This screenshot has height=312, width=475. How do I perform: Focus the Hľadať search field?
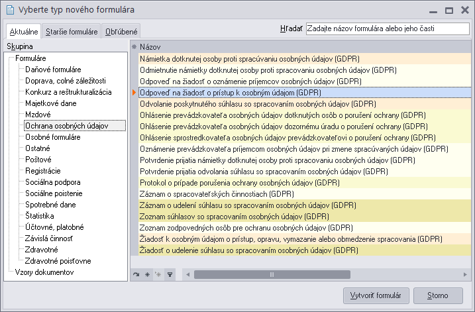(388, 28)
